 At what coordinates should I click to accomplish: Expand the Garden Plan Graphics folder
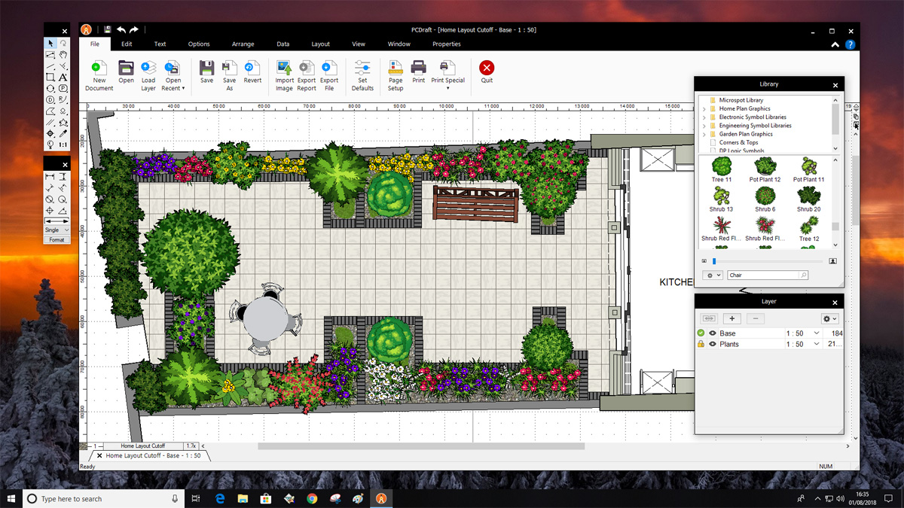704,134
